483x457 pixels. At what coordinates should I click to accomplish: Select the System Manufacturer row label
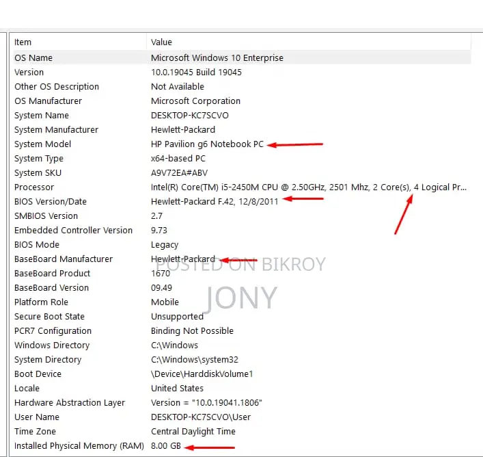pyautogui.click(x=57, y=130)
